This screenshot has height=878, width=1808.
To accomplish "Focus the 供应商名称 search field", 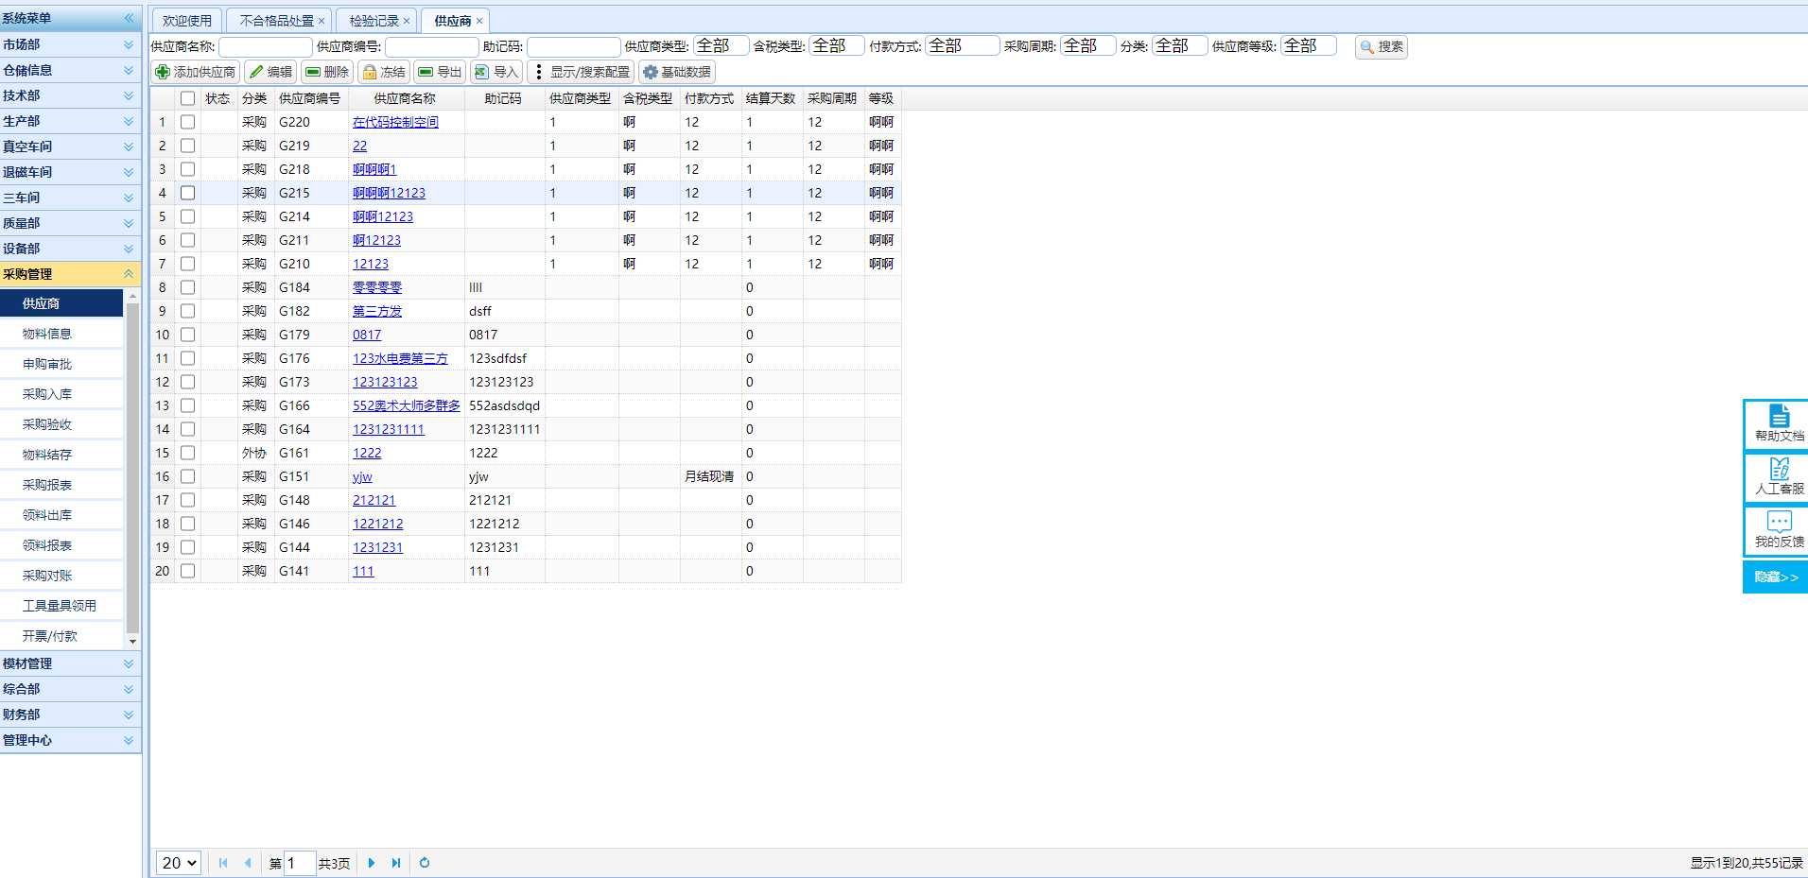I will [266, 46].
